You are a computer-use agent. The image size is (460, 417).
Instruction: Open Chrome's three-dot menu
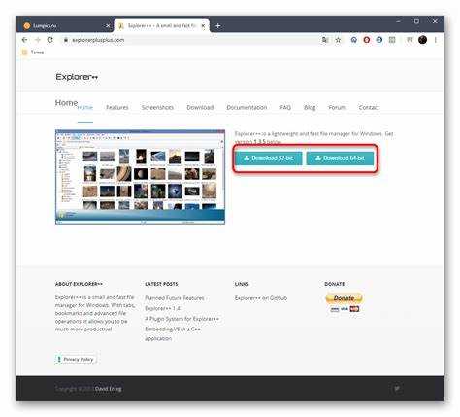coord(436,40)
